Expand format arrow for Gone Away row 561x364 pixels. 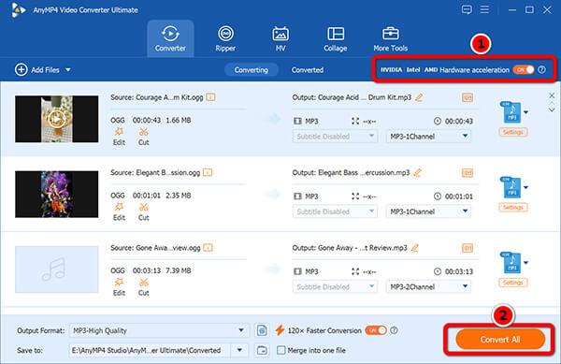coord(525,263)
